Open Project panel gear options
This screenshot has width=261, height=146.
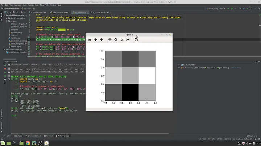pyautogui.click(x=21, y=12)
